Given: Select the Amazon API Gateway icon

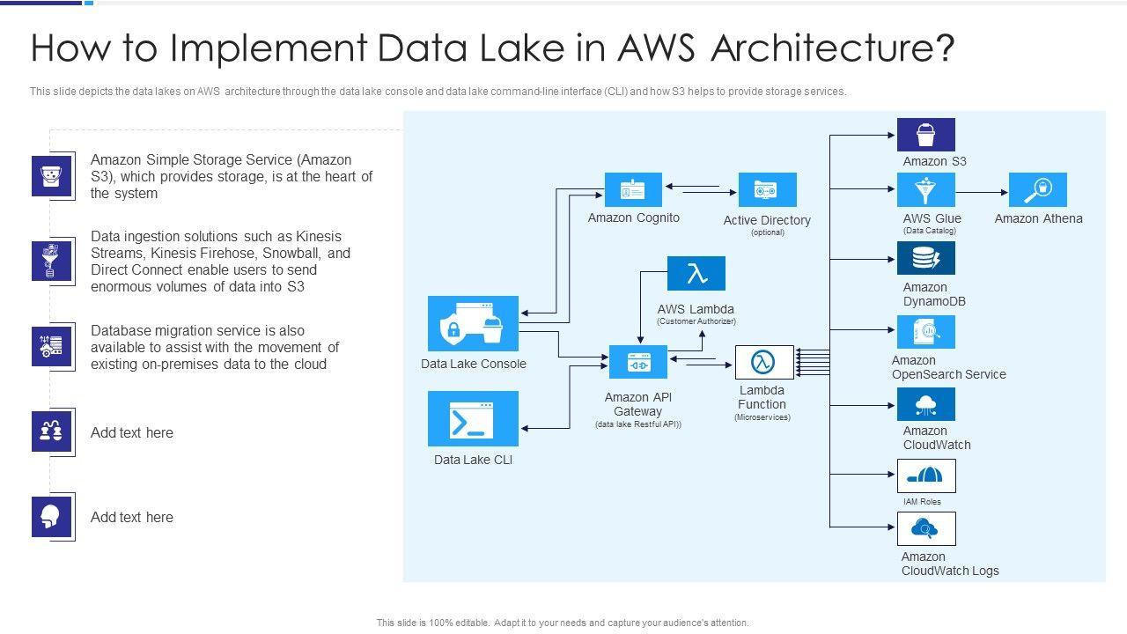Looking at the screenshot, I should point(638,363).
